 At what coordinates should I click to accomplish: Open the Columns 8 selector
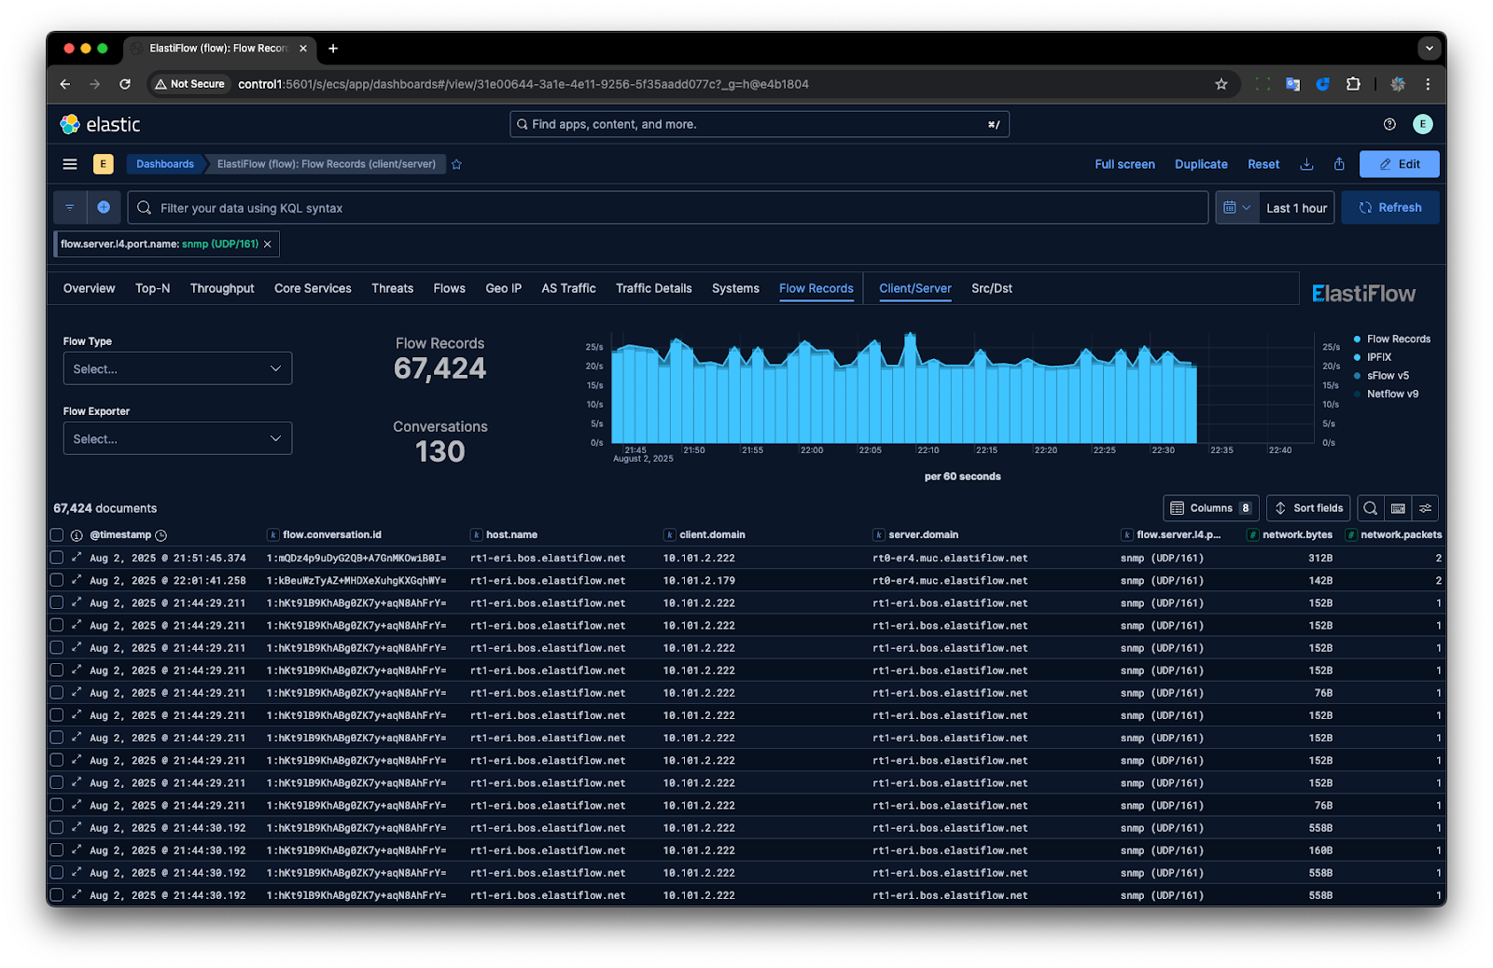pos(1211,508)
